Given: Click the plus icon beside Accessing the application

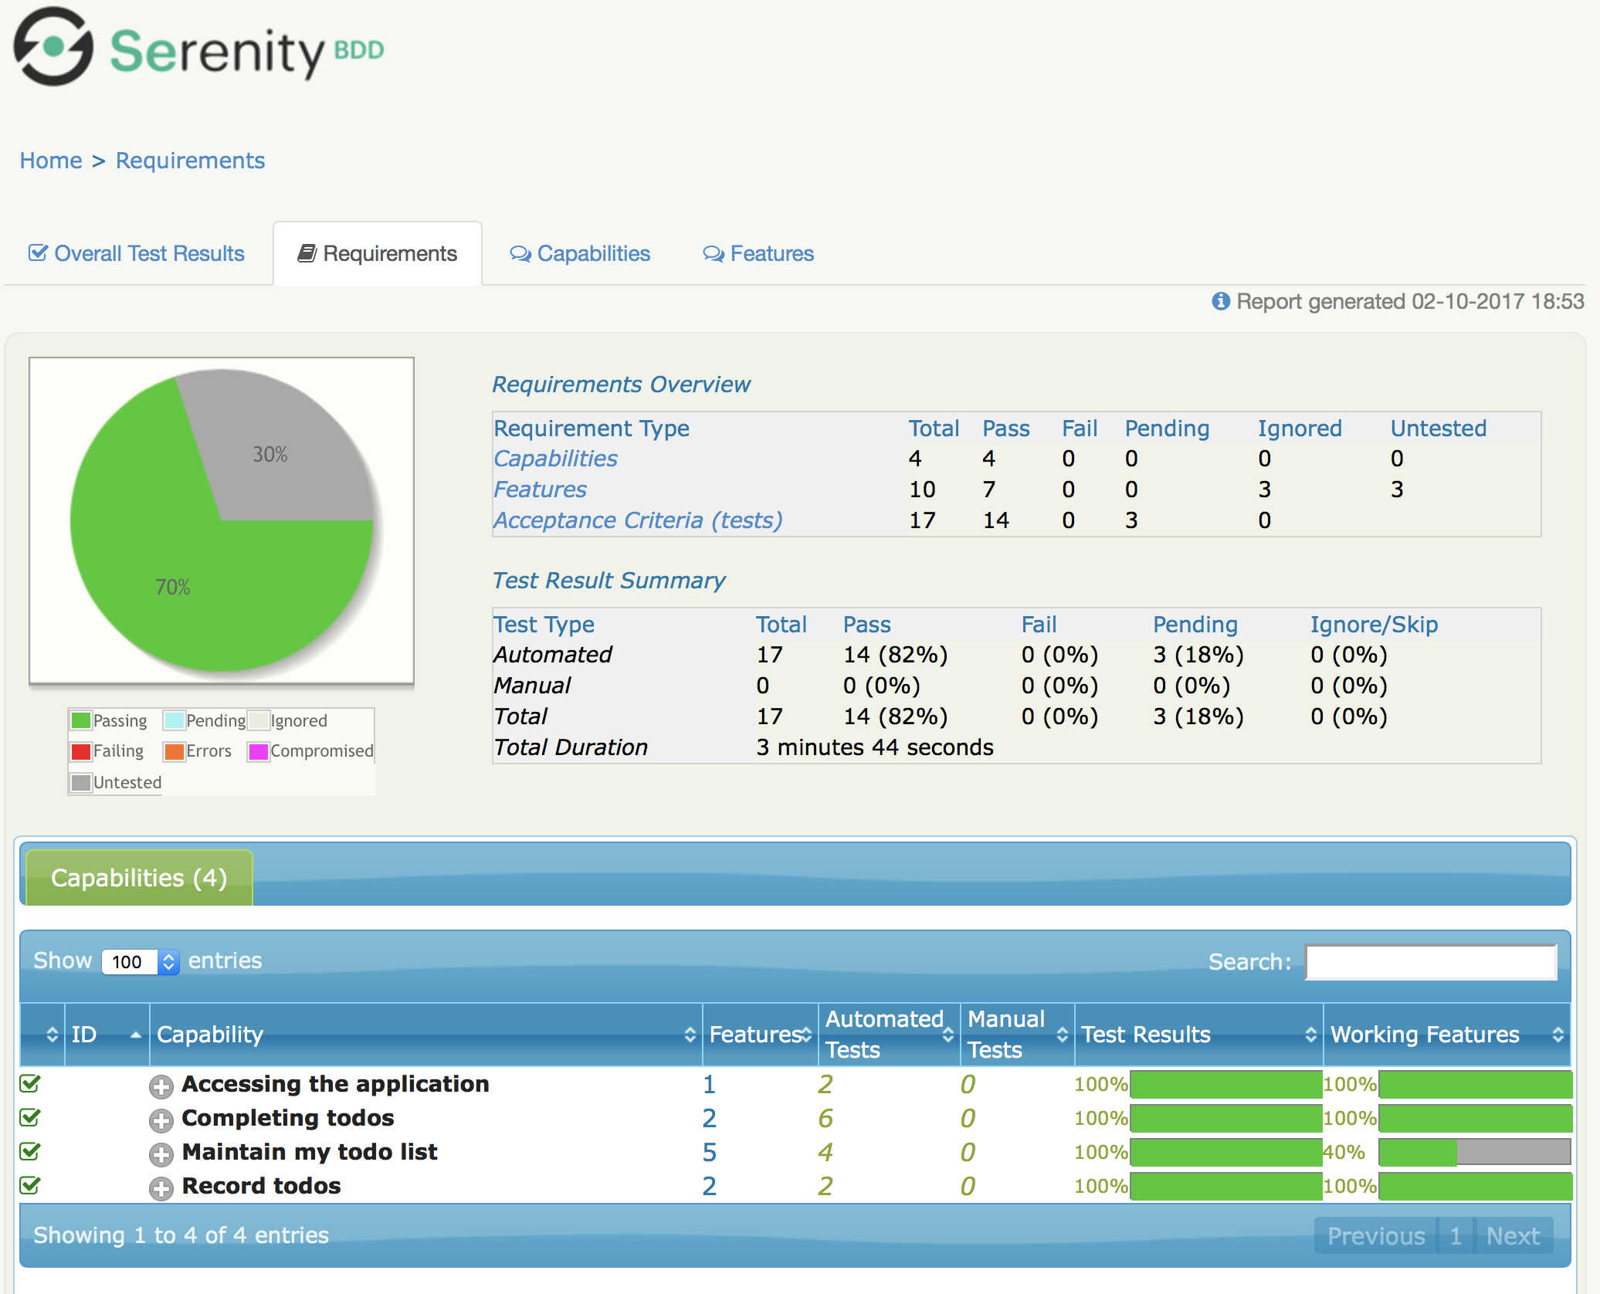Looking at the screenshot, I should [161, 1086].
